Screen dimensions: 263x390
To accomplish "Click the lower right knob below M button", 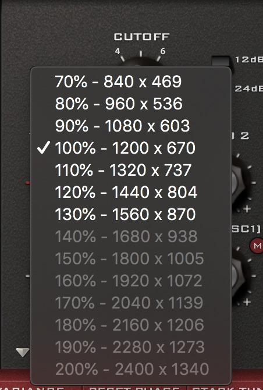I will coord(239,276).
